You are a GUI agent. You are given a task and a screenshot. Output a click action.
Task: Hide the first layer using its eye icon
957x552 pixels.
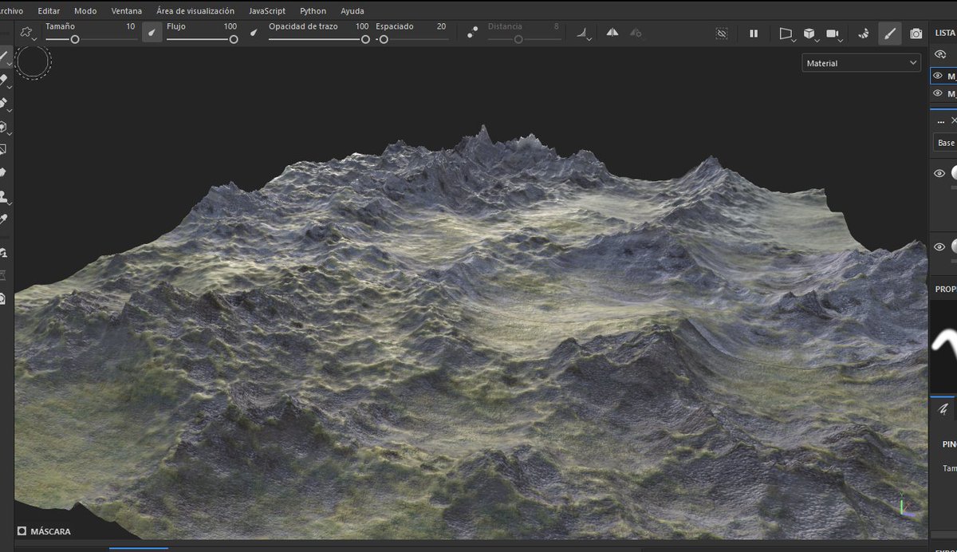point(939,173)
